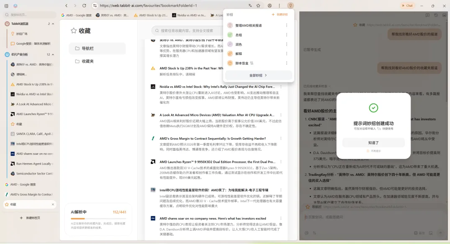This screenshot has height=244, width=450.
Task: Select 导航栏 folder in 收藏
Action: click(97, 49)
